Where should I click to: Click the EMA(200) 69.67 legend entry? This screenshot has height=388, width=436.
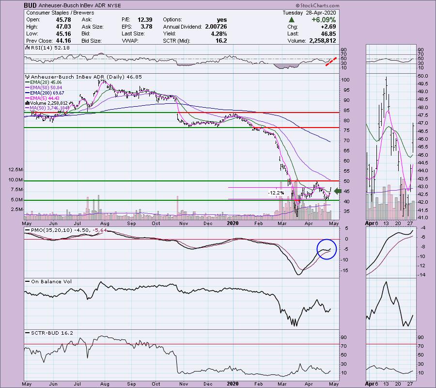[45, 93]
